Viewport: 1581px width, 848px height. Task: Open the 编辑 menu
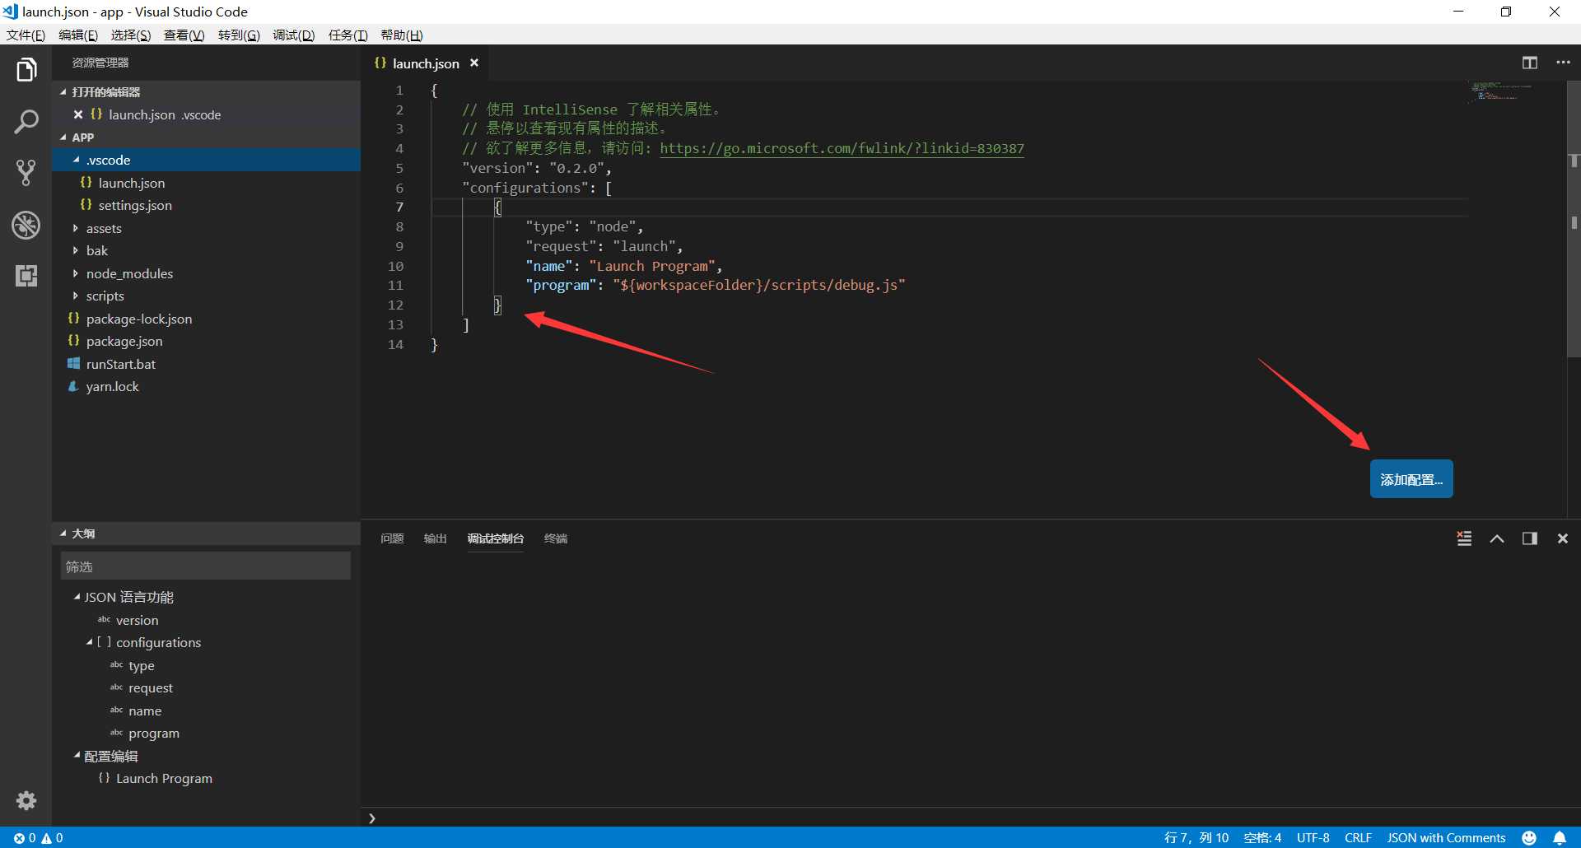click(78, 35)
